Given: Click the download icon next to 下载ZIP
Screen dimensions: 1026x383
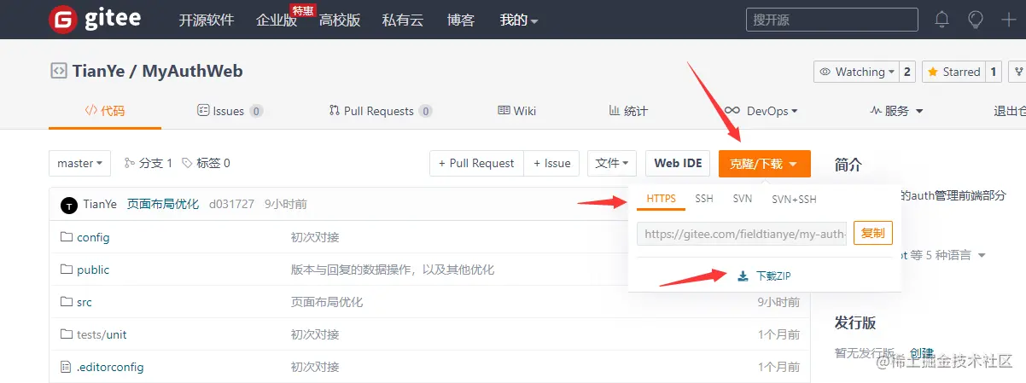Looking at the screenshot, I should tap(743, 276).
